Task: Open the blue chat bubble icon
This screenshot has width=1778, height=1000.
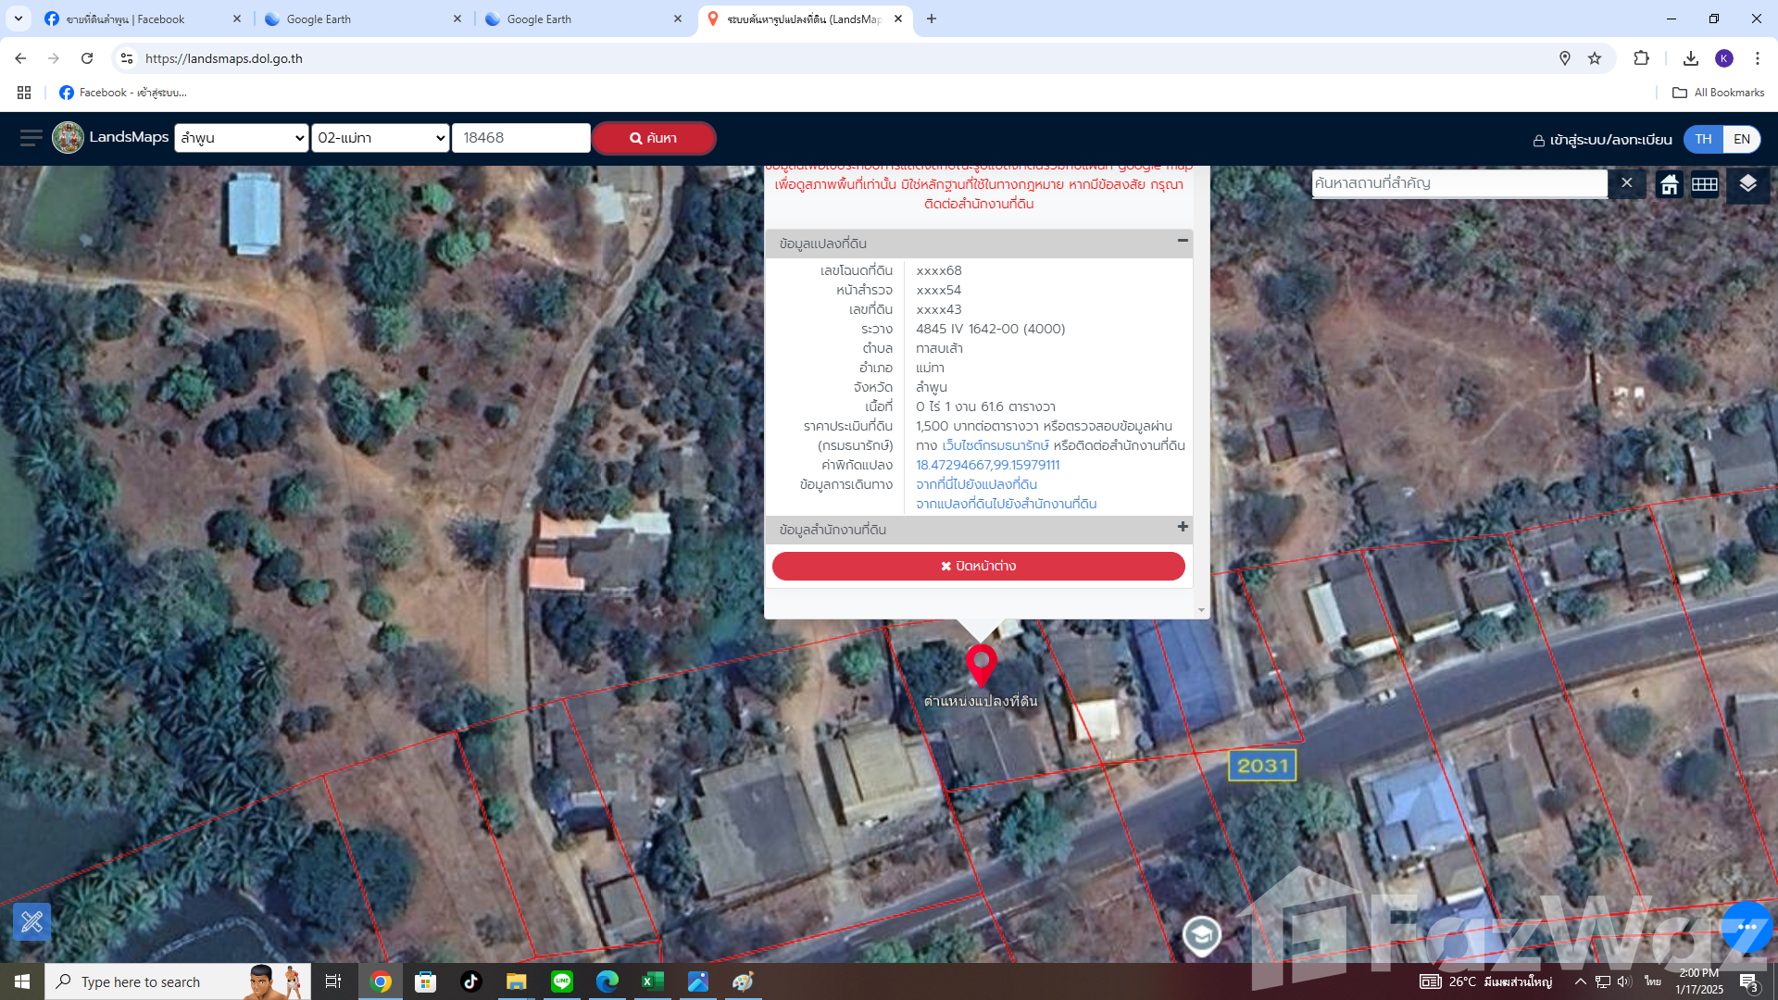Action: 1747,927
